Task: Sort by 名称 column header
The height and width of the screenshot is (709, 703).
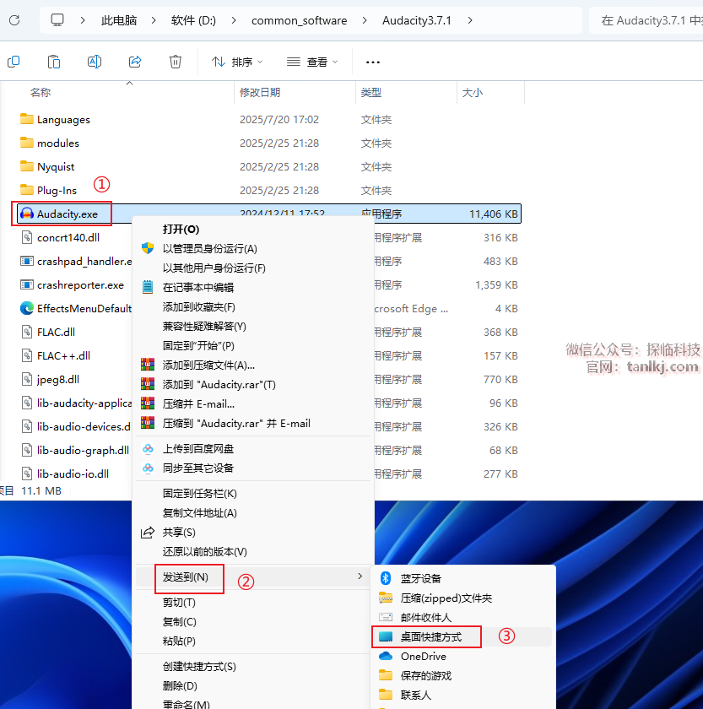Action: [x=41, y=92]
